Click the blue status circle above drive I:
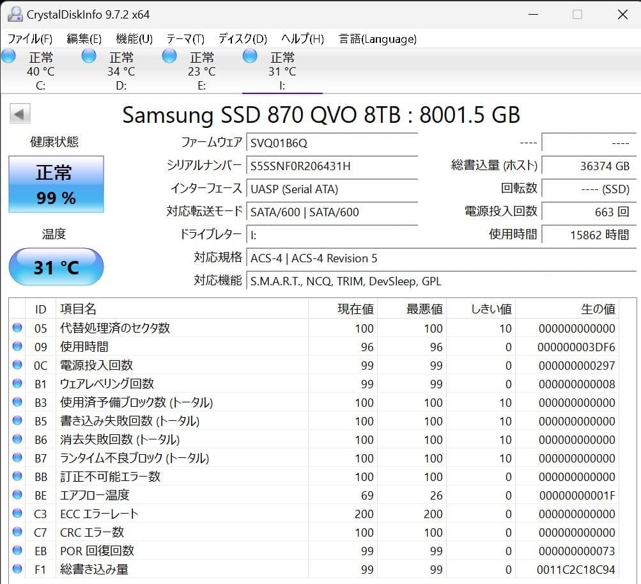 tap(249, 56)
